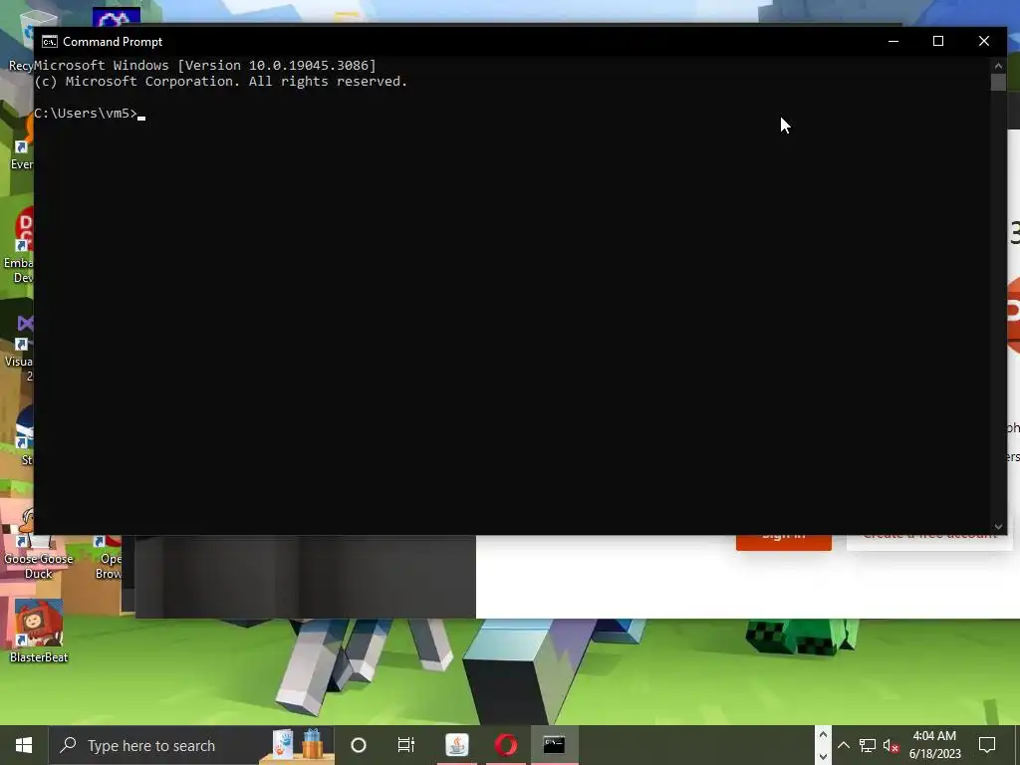The width and height of the screenshot is (1020, 765).
Task: Click the "Microsoft Windows [Version 10.0.19045.3086]" text
Action: 205,65
